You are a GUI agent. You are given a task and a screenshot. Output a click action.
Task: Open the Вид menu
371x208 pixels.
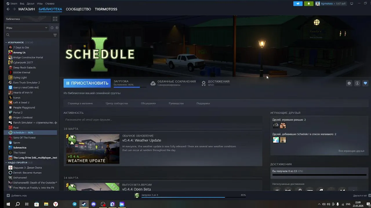coord(22,3)
